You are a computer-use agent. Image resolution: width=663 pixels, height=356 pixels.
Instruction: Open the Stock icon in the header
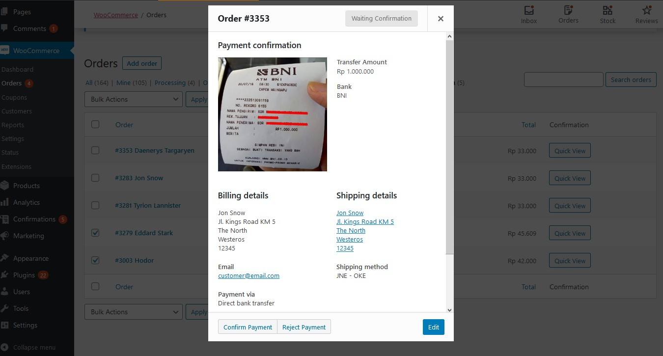pyautogui.click(x=608, y=10)
